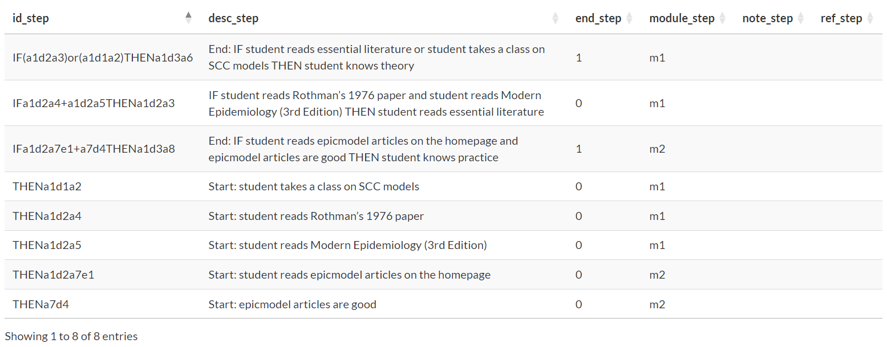
Task: Click the "Showing 1 to 8 of 8 entries" text
Action: pyautogui.click(x=71, y=336)
